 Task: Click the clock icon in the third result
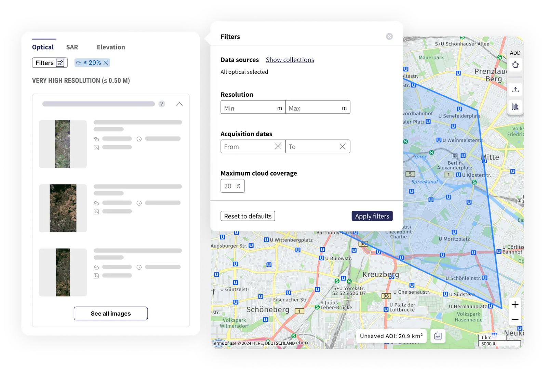point(139,267)
